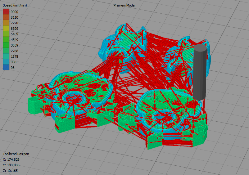249x175 pixels.
Task: Click the 5439 speed legend color
Action: tap(6, 34)
